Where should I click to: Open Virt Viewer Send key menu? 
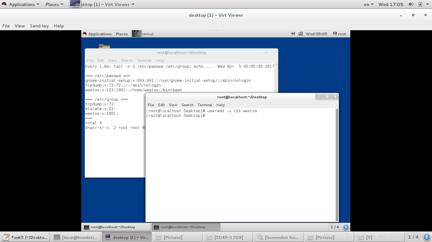[x=39, y=26]
